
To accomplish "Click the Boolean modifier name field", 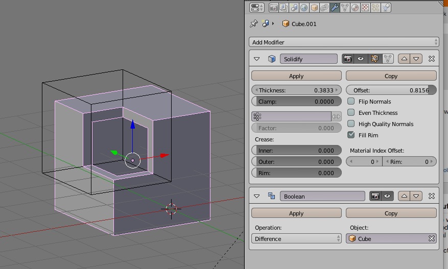I will click(x=322, y=196).
